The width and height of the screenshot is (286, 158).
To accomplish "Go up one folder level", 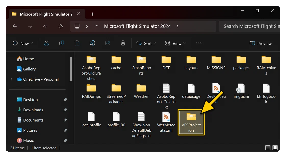I will [x=45, y=26].
